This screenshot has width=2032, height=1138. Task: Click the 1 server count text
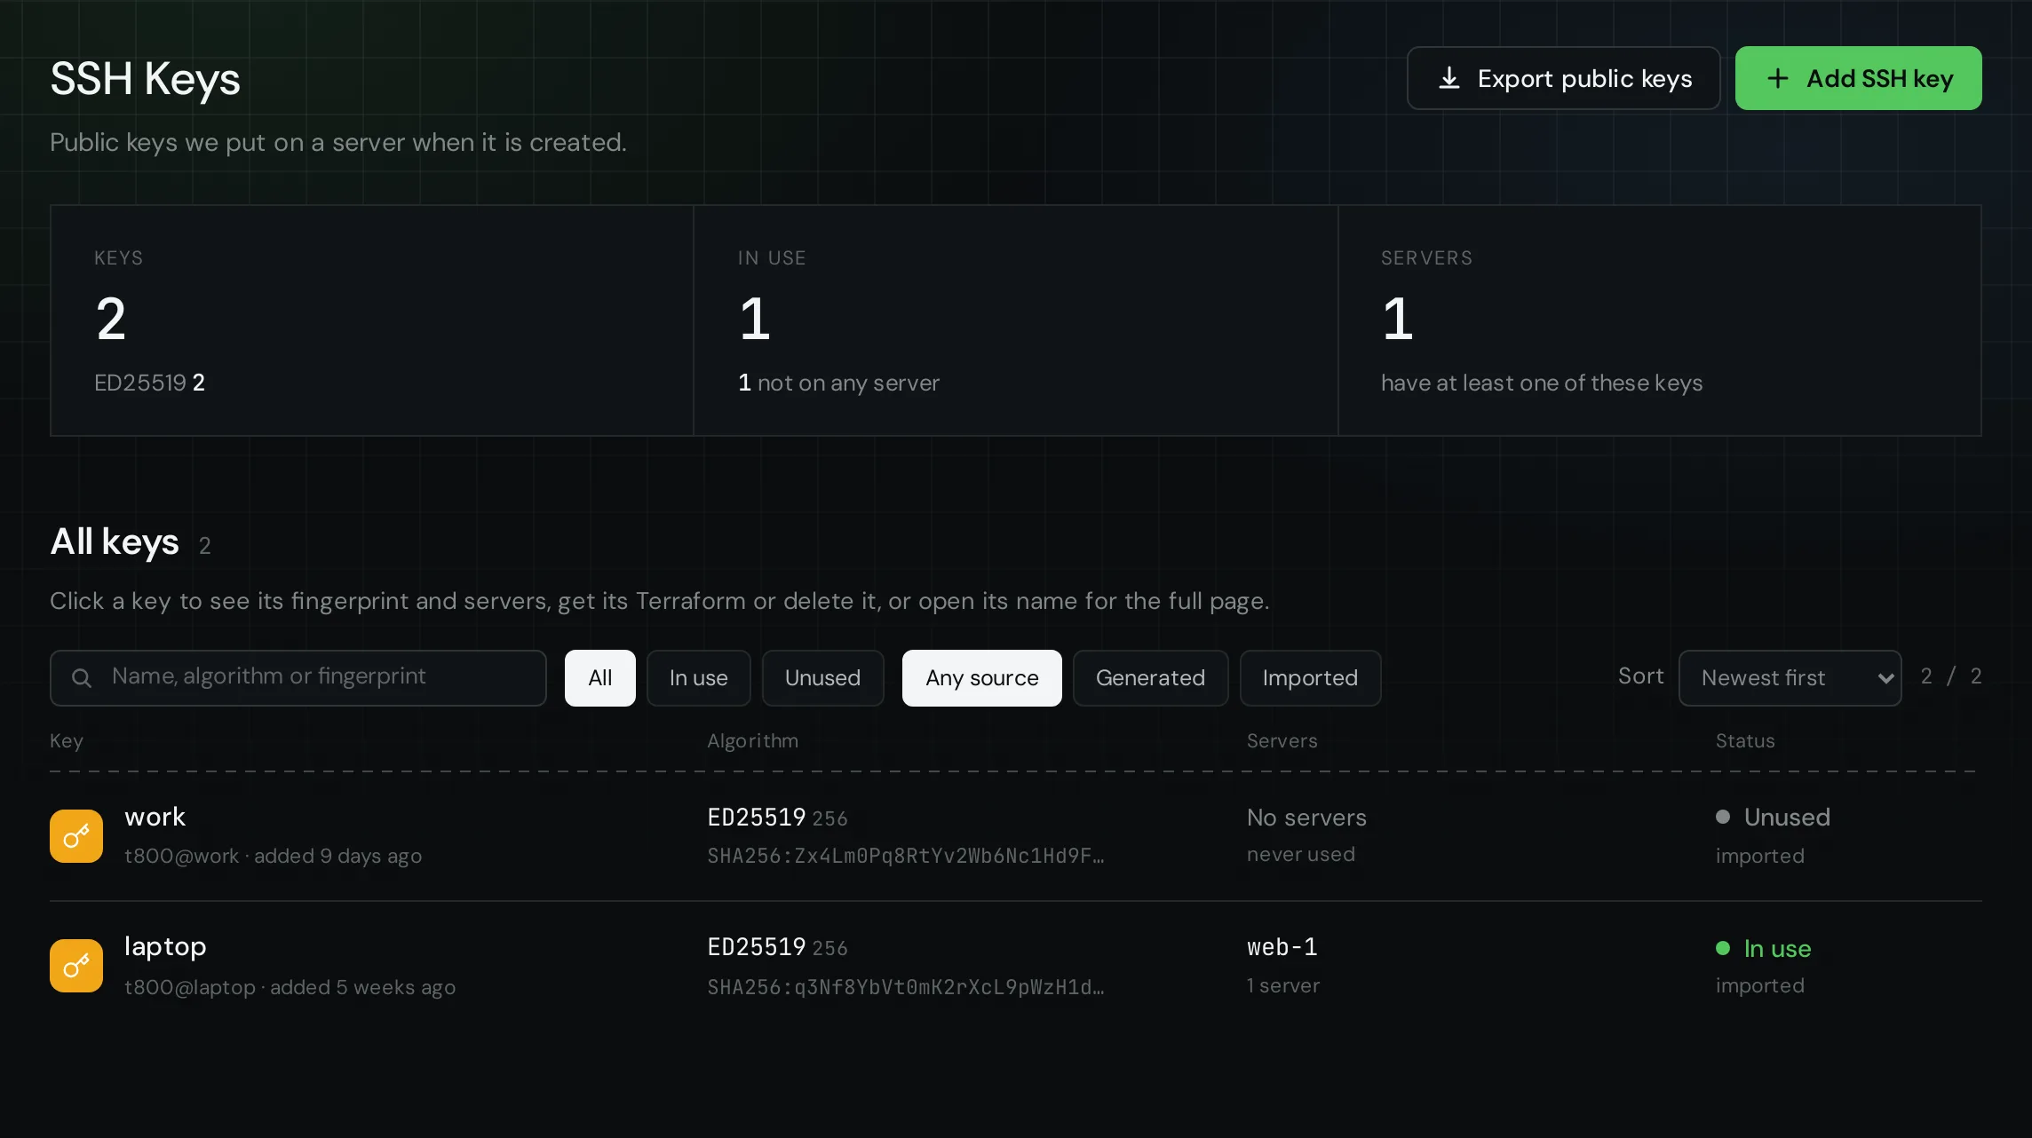[1283, 985]
